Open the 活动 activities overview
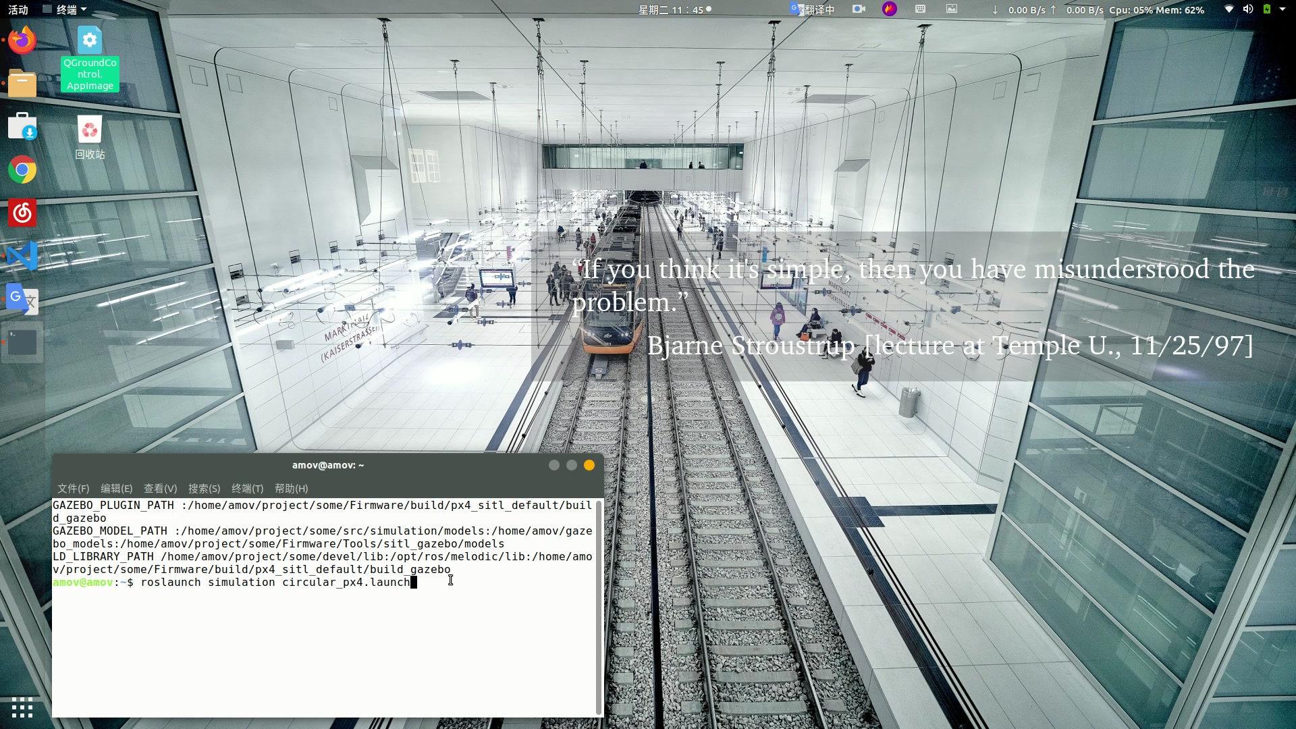The width and height of the screenshot is (1296, 729). [18, 9]
